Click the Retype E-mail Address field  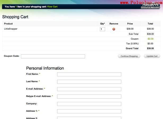click(x=89, y=97)
